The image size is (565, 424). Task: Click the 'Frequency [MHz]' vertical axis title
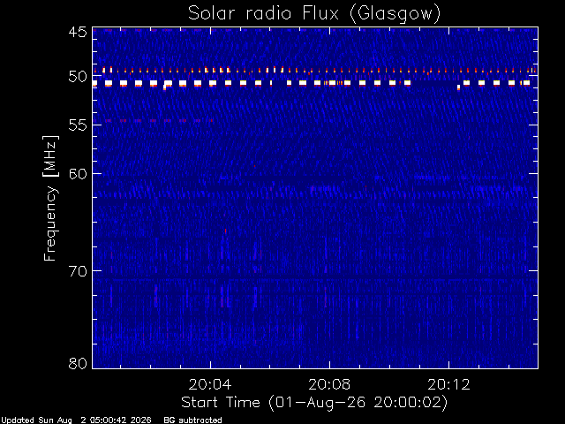click(50, 198)
